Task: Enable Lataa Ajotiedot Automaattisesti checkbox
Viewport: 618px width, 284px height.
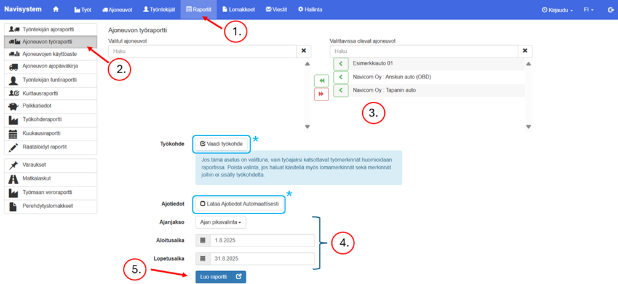Action: [x=240, y=203]
